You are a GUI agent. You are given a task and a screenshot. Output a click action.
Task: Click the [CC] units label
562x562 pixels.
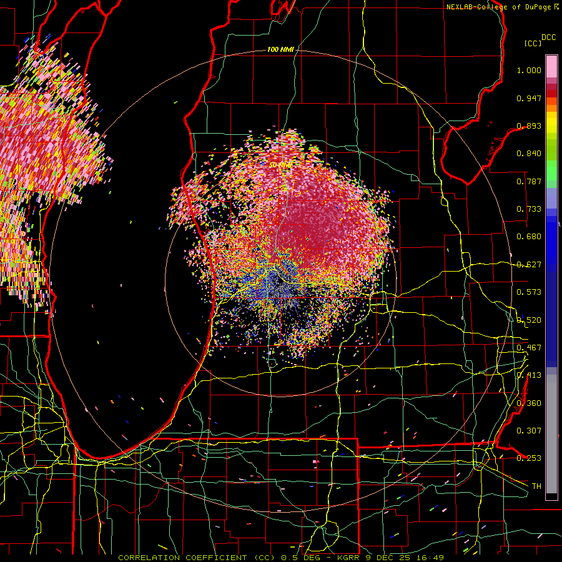coord(533,43)
